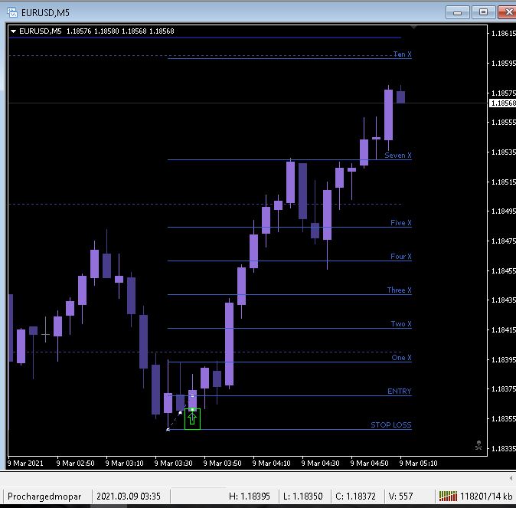
Task: Click the Prochargedmopar profile in status bar
Action: (44, 497)
